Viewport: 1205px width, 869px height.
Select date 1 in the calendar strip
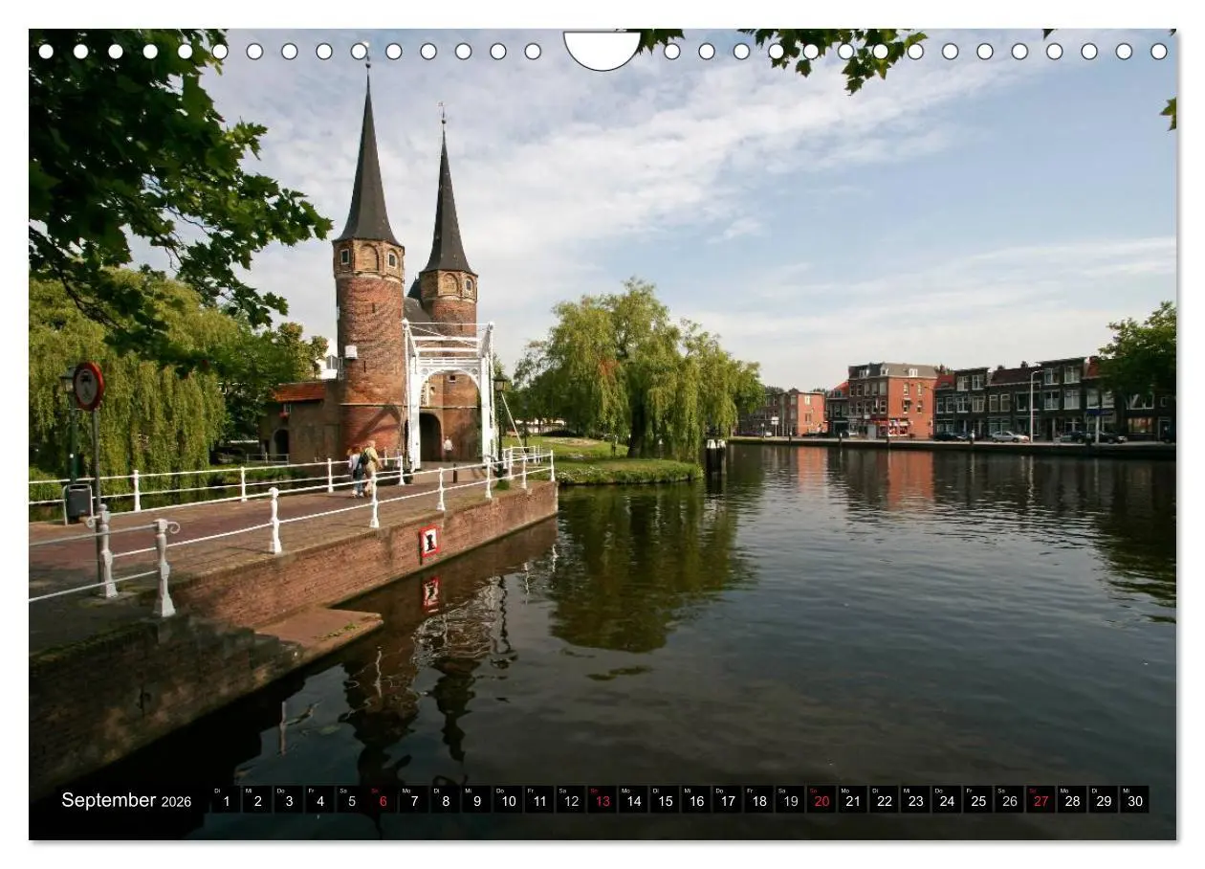point(226,800)
